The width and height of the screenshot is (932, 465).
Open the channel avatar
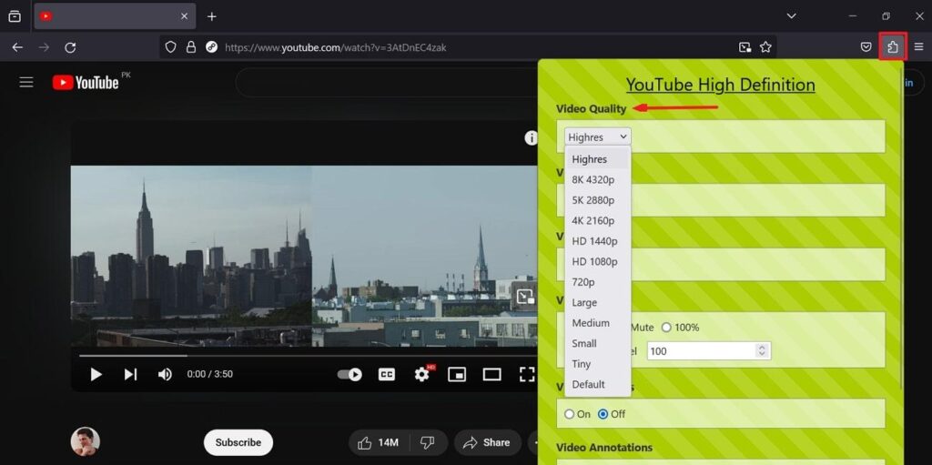coord(85,442)
